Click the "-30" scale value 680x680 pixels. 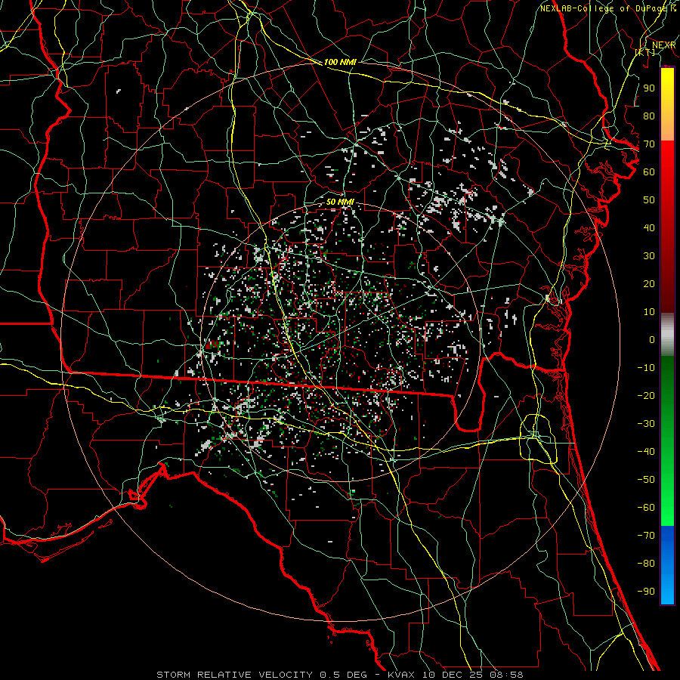(x=646, y=424)
